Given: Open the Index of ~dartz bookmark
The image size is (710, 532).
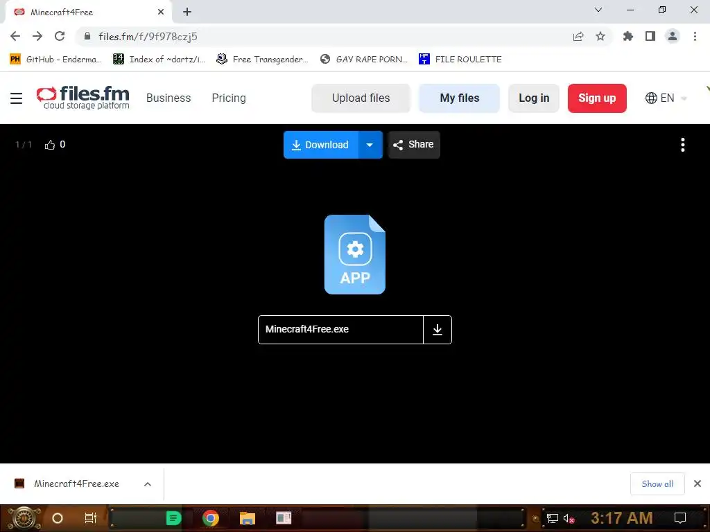Looking at the screenshot, I should (x=159, y=60).
